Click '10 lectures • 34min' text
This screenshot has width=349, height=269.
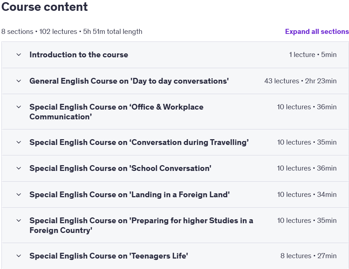[307, 194]
